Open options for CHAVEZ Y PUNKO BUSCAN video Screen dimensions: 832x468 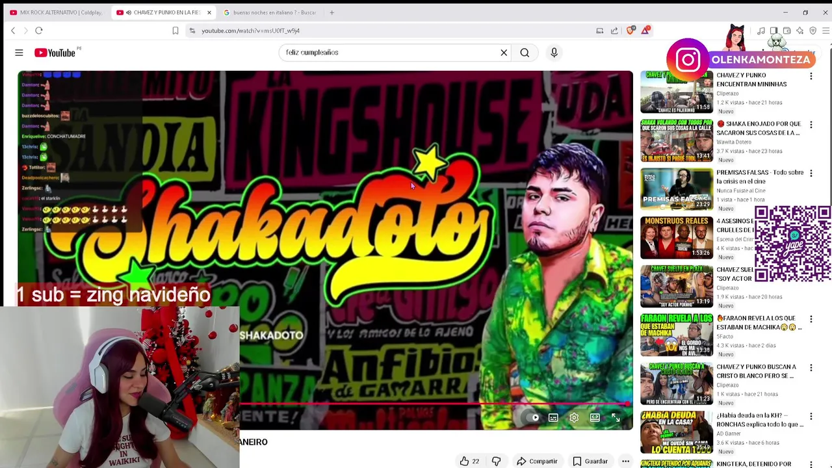[811, 368]
